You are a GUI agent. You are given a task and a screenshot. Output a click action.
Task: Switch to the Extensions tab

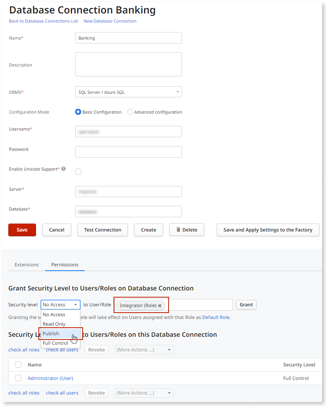pyautogui.click(x=27, y=265)
